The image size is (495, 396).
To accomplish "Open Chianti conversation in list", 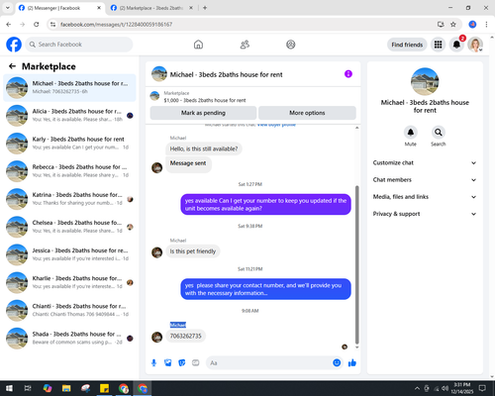I will pyautogui.click(x=69, y=310).
